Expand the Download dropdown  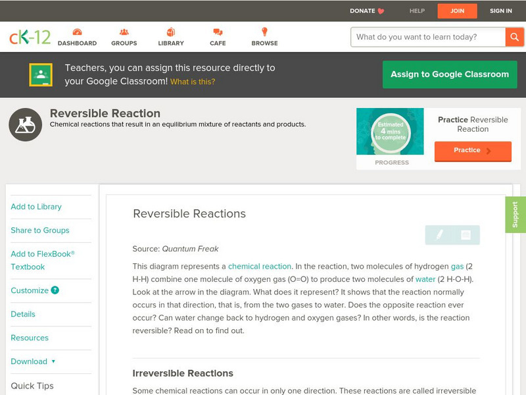(x=33, y=361)
